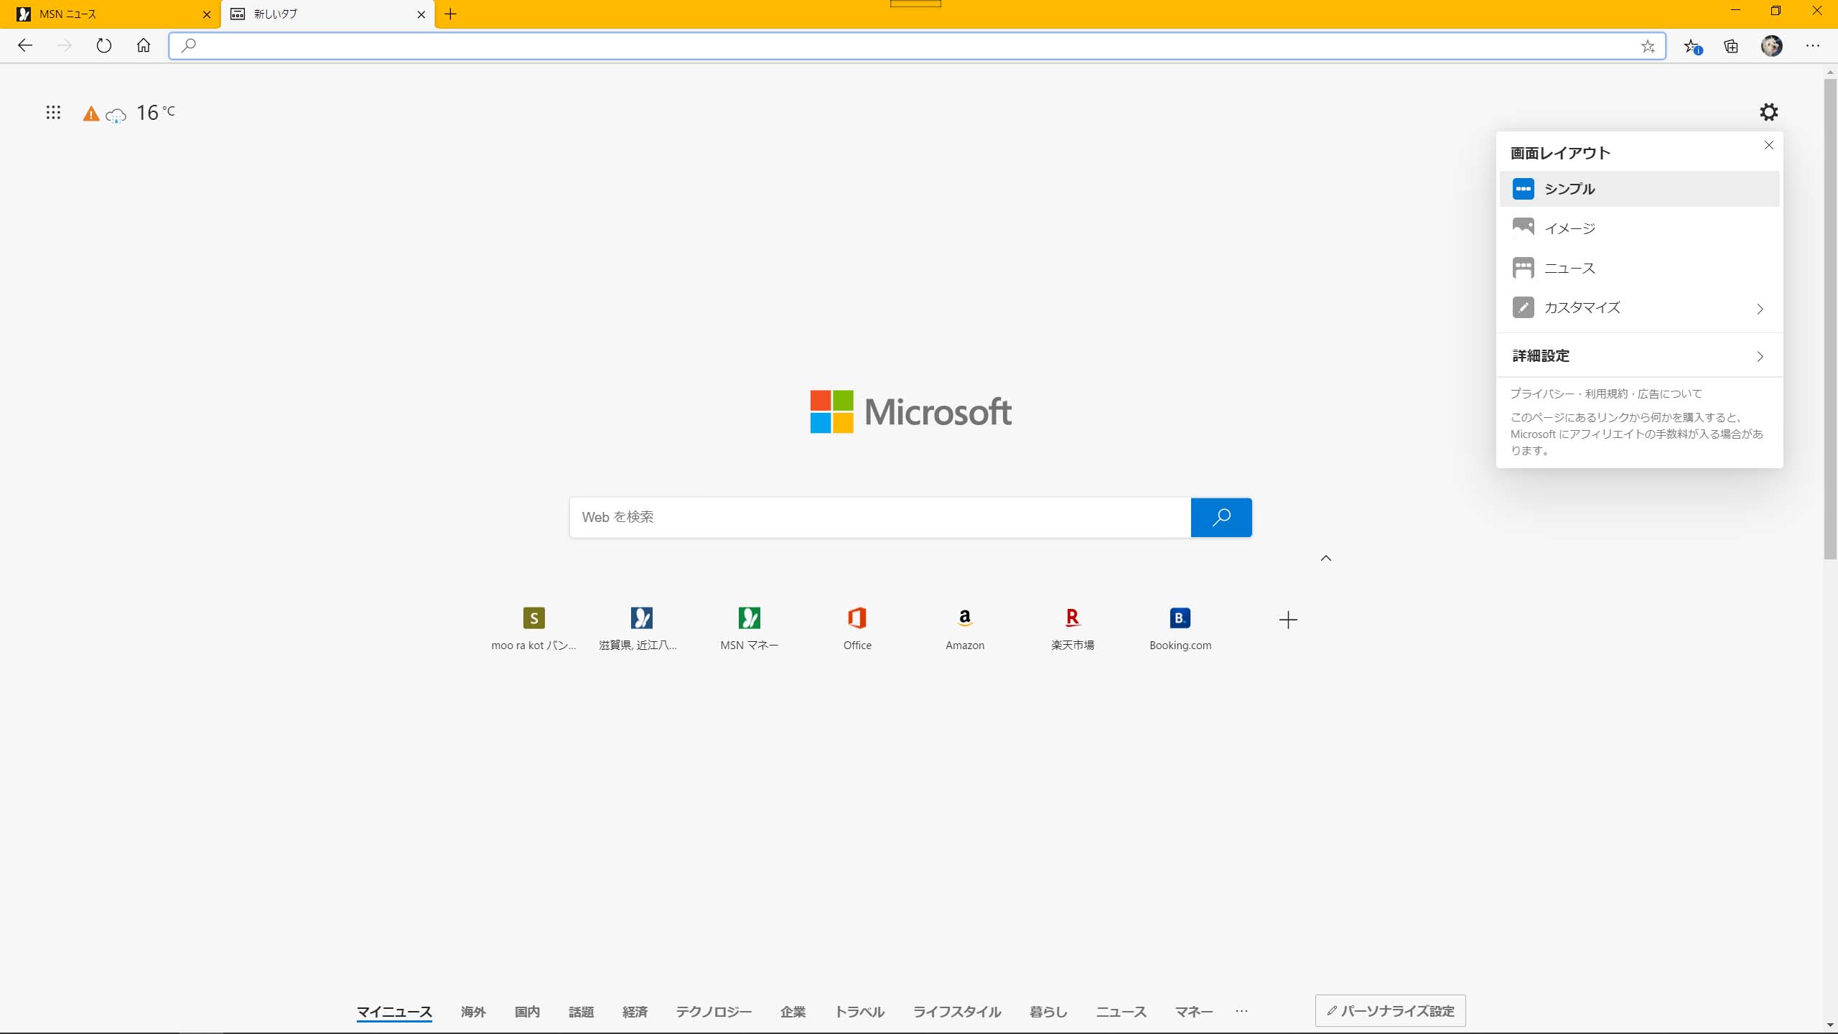Image resolution: width=1838 pixels, height=1034 pixels.
Task: Add this page to favorites star
Action: click(x=1648, y=47)
